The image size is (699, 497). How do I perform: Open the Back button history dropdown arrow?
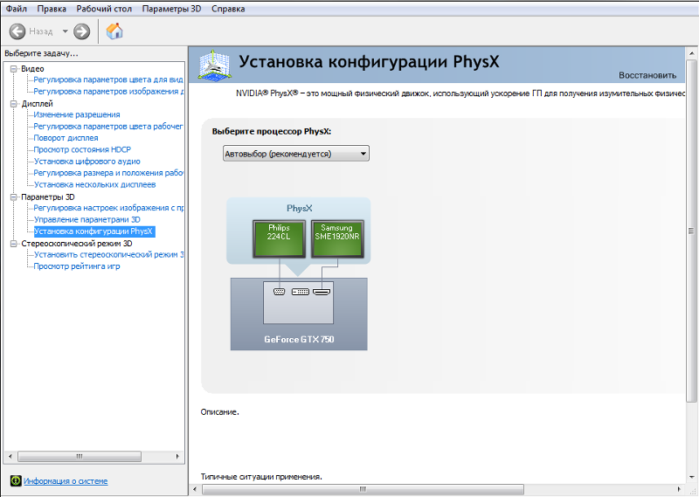click(65, 31)
